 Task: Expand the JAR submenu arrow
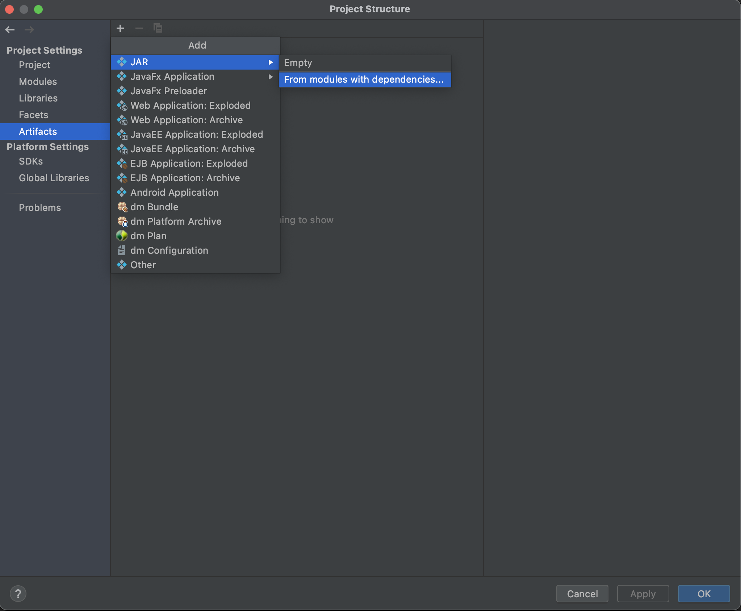coord(271,62)
